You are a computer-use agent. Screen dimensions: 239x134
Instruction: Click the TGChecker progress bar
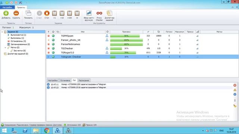[126, 48]
